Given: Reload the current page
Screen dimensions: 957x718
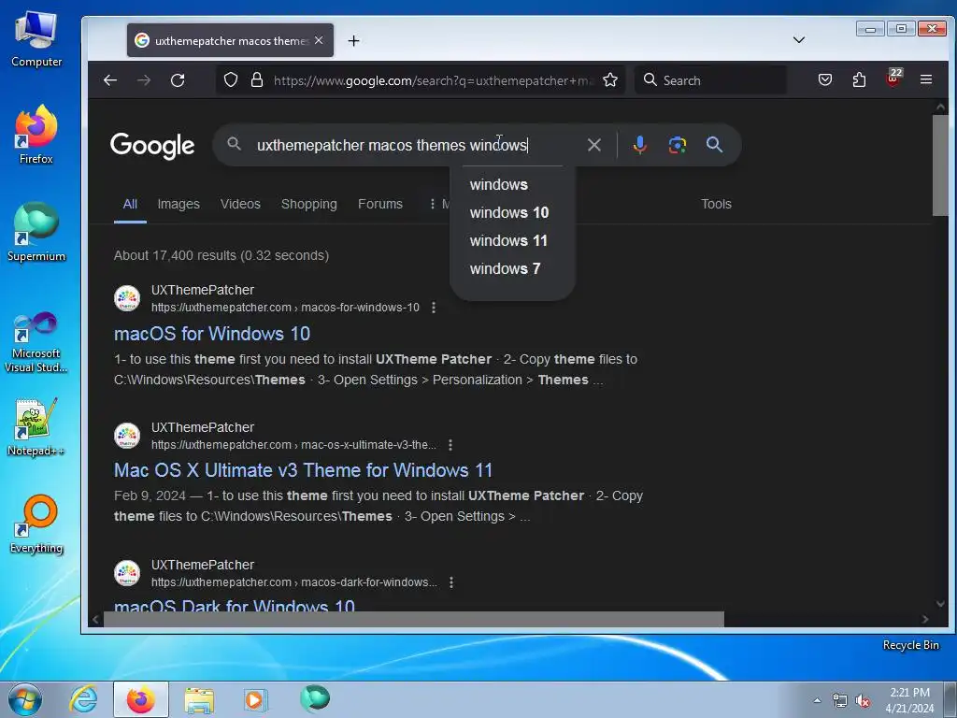Looking at the screenshot, I should pyautogui.click(x=178, y=80).
